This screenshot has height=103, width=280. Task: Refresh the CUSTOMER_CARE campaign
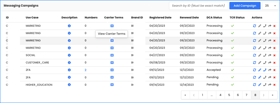point(255,63)
